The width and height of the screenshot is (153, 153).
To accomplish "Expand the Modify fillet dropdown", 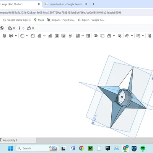I will pos(132,36).
